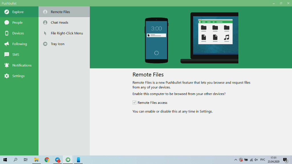Switch the РУС input language indicator

pyautogui.click(x=263, y=160)
